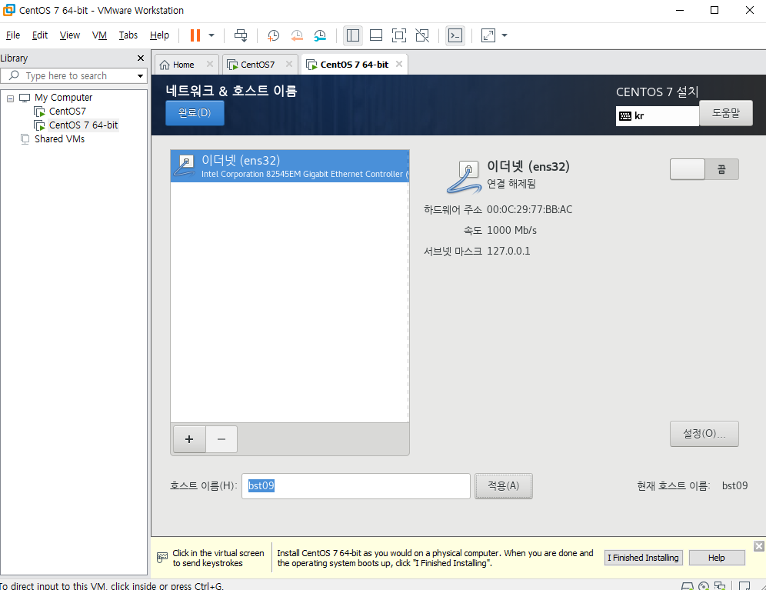Open the Edit menu
This screenshot has width=766, height=590.
[x=39, y=35]
